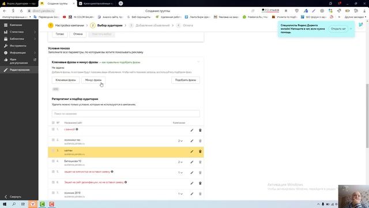Check the checkbox for row 7

point(53,193)
